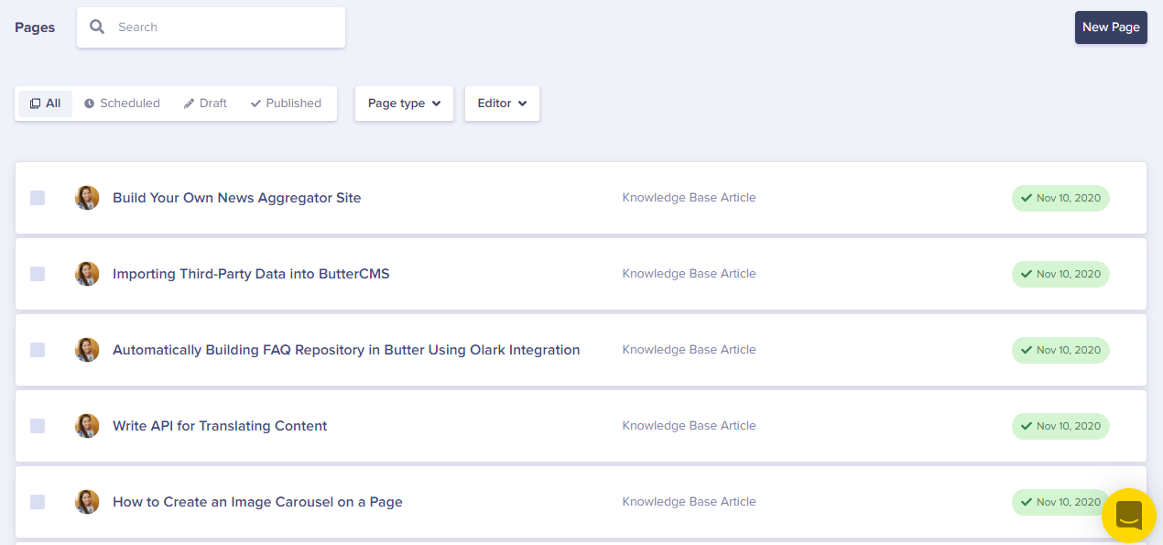Click the Pages heading label

click(35, 27)
